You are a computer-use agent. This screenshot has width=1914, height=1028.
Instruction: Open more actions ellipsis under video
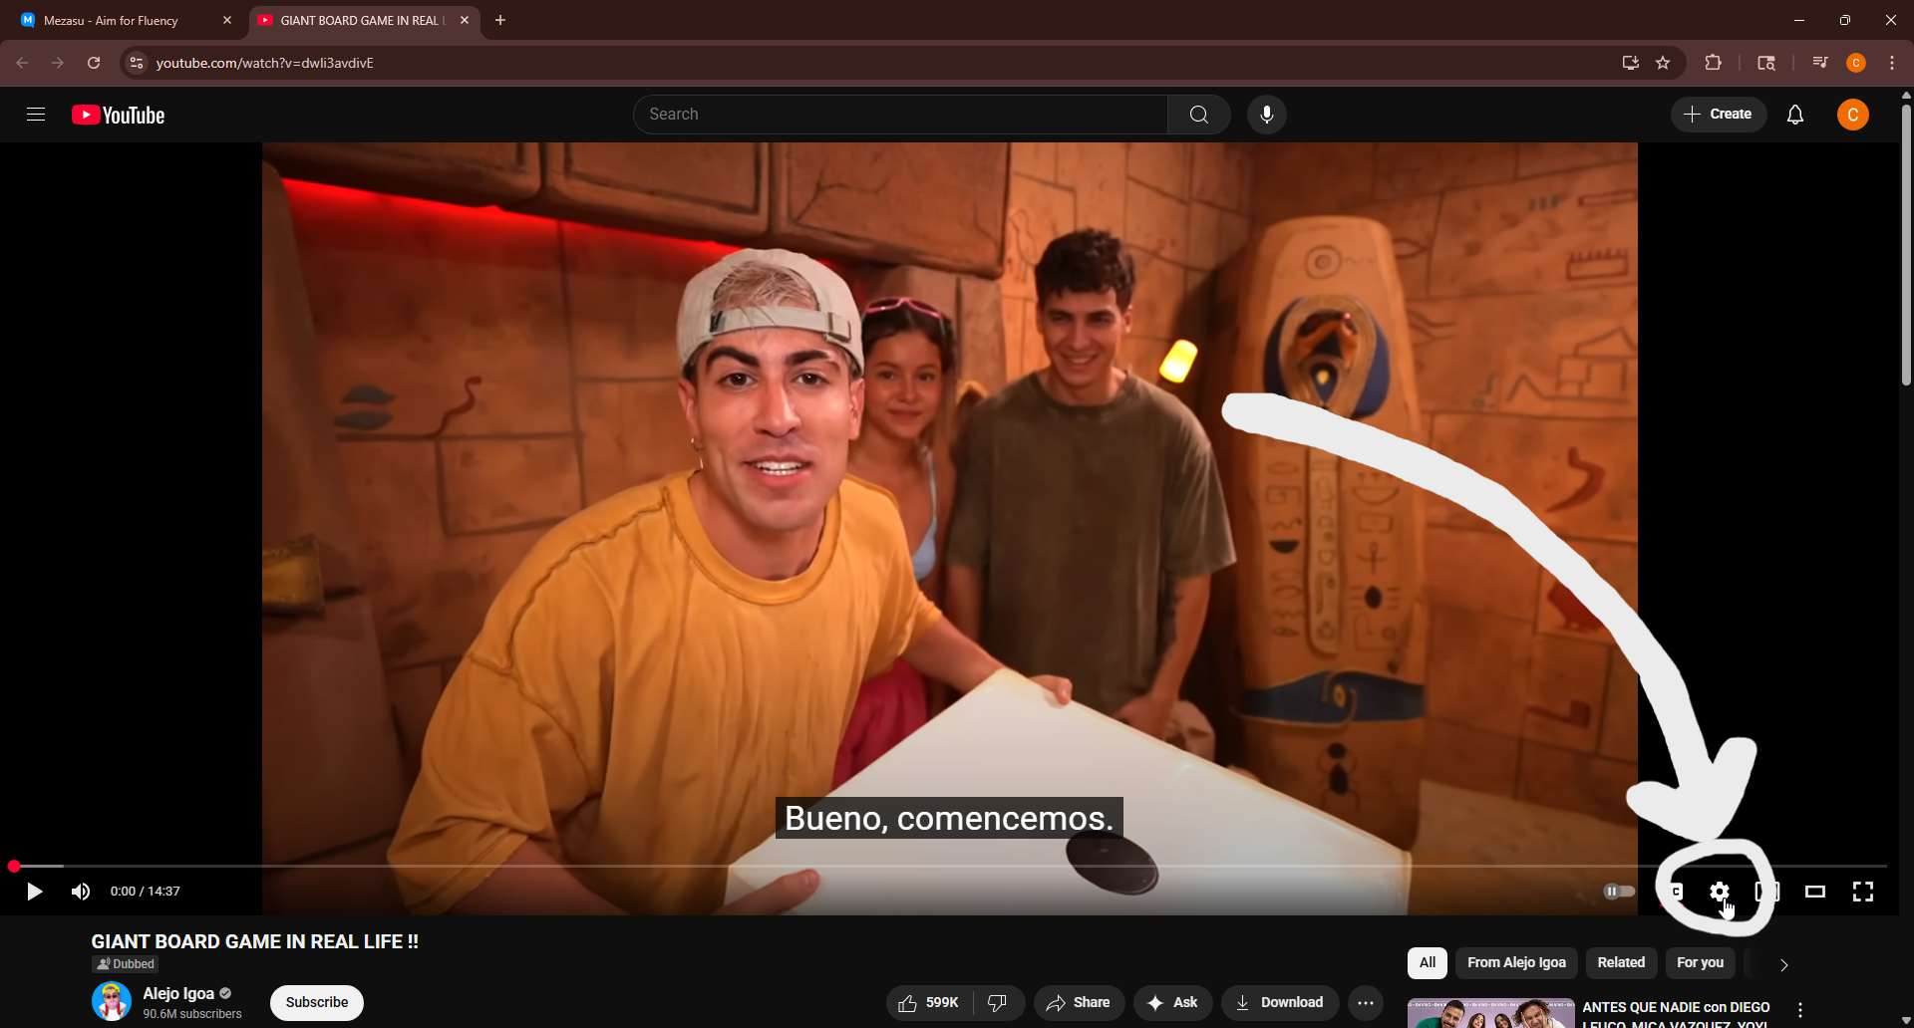tap(1365, 1002)
